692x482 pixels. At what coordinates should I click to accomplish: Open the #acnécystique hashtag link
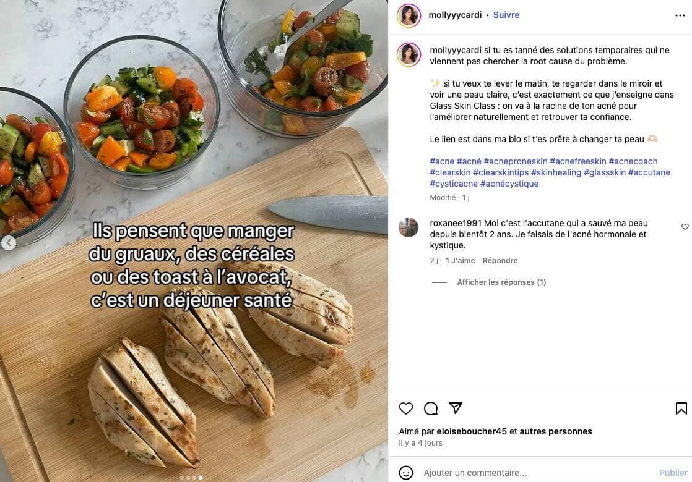coord(509,184)
